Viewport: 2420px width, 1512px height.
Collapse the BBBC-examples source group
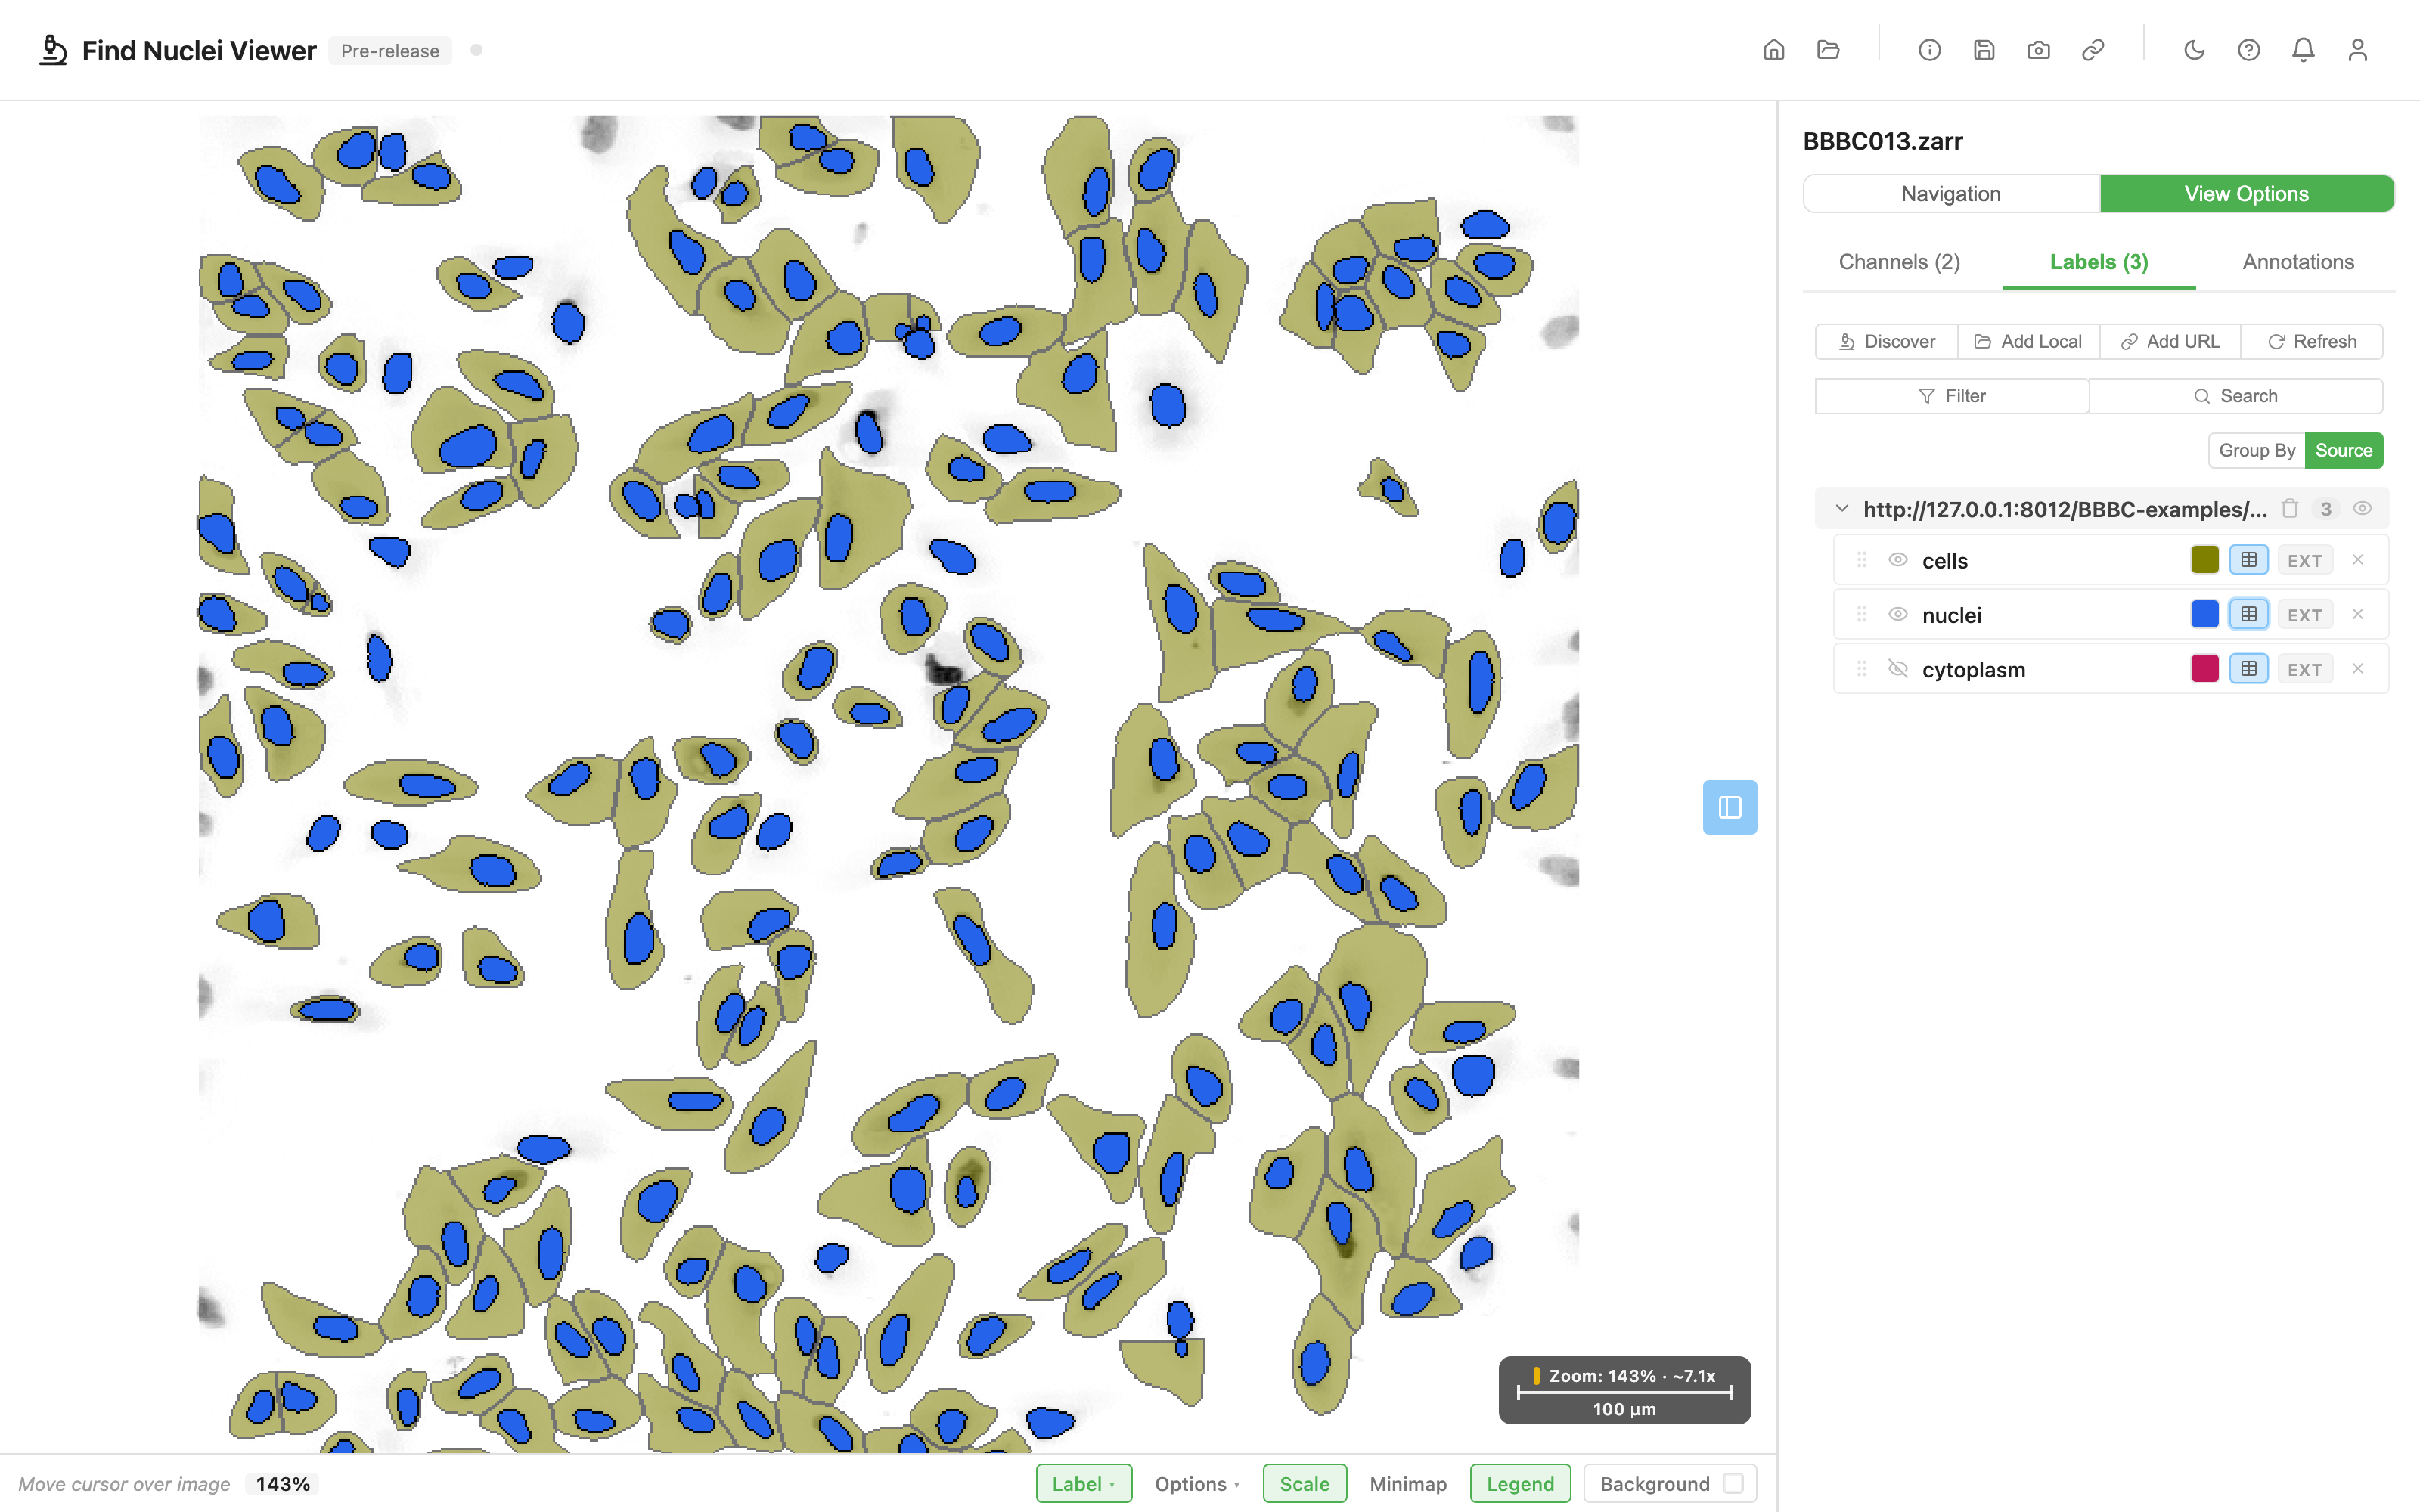[1841, 509]
